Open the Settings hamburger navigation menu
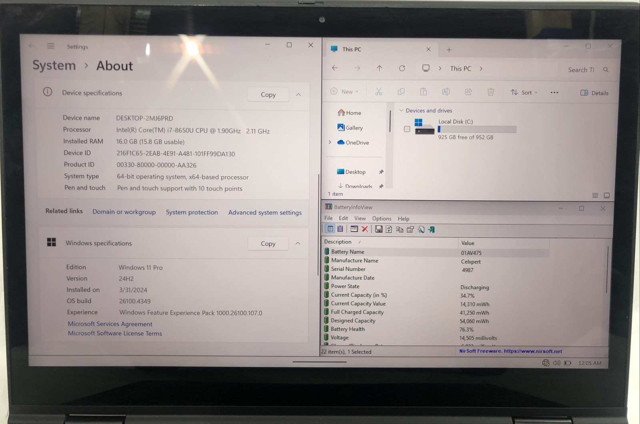 tap(51, 46)
